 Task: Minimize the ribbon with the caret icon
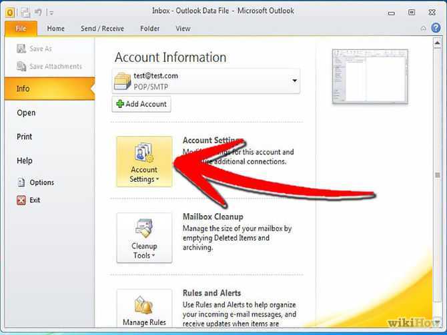424,28
